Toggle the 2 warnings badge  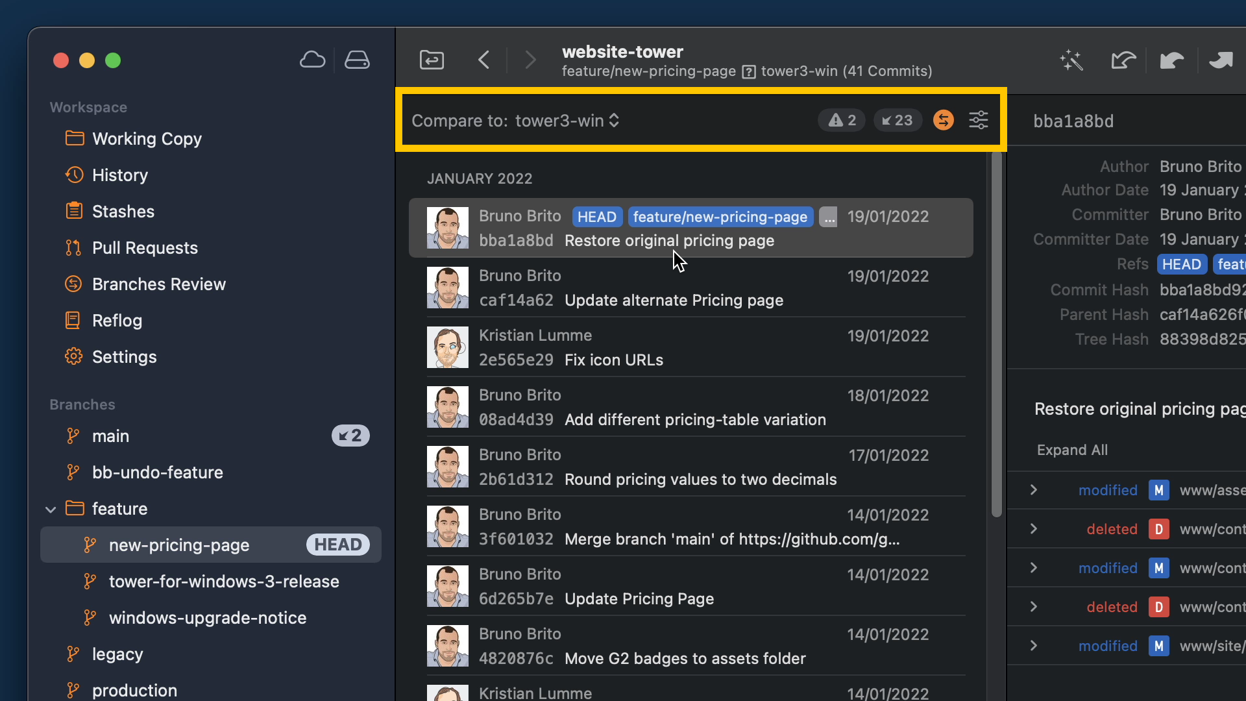(x=842, y=120)
